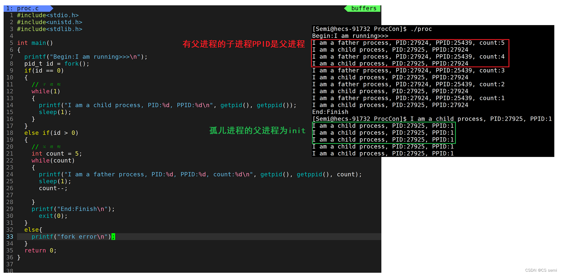Screen dimensions: 562x275
Task: Click the 'fork error' printf line 33
Action: (73, 237)
